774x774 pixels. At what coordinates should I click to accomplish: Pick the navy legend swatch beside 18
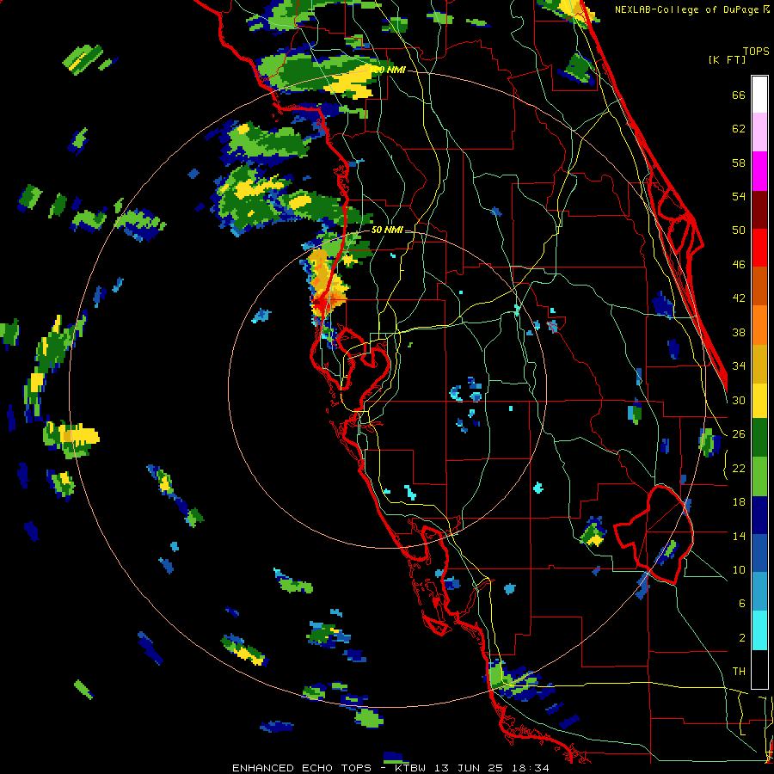point(759,515)
